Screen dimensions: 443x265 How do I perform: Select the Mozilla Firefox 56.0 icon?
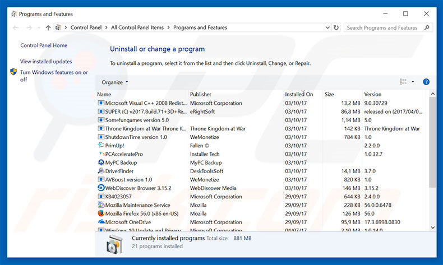click(x=101, y=213)
